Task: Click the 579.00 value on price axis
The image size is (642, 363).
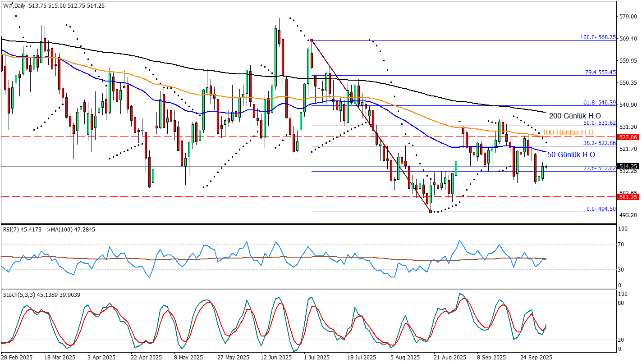Action: pos(628,17)
